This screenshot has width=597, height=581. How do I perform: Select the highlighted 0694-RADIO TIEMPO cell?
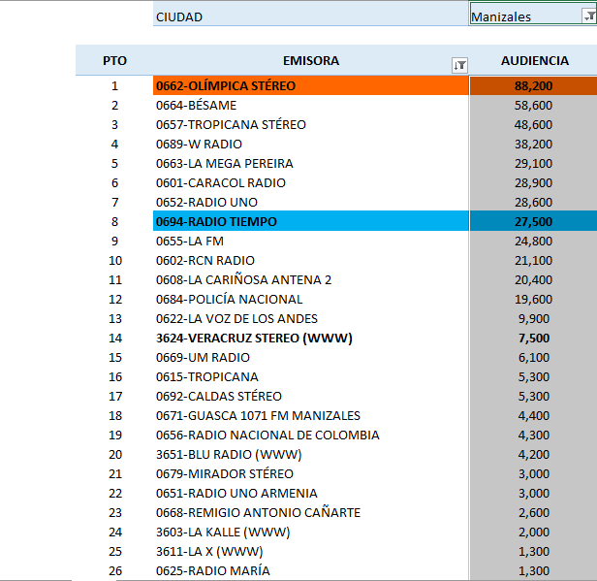coord(311,221)
